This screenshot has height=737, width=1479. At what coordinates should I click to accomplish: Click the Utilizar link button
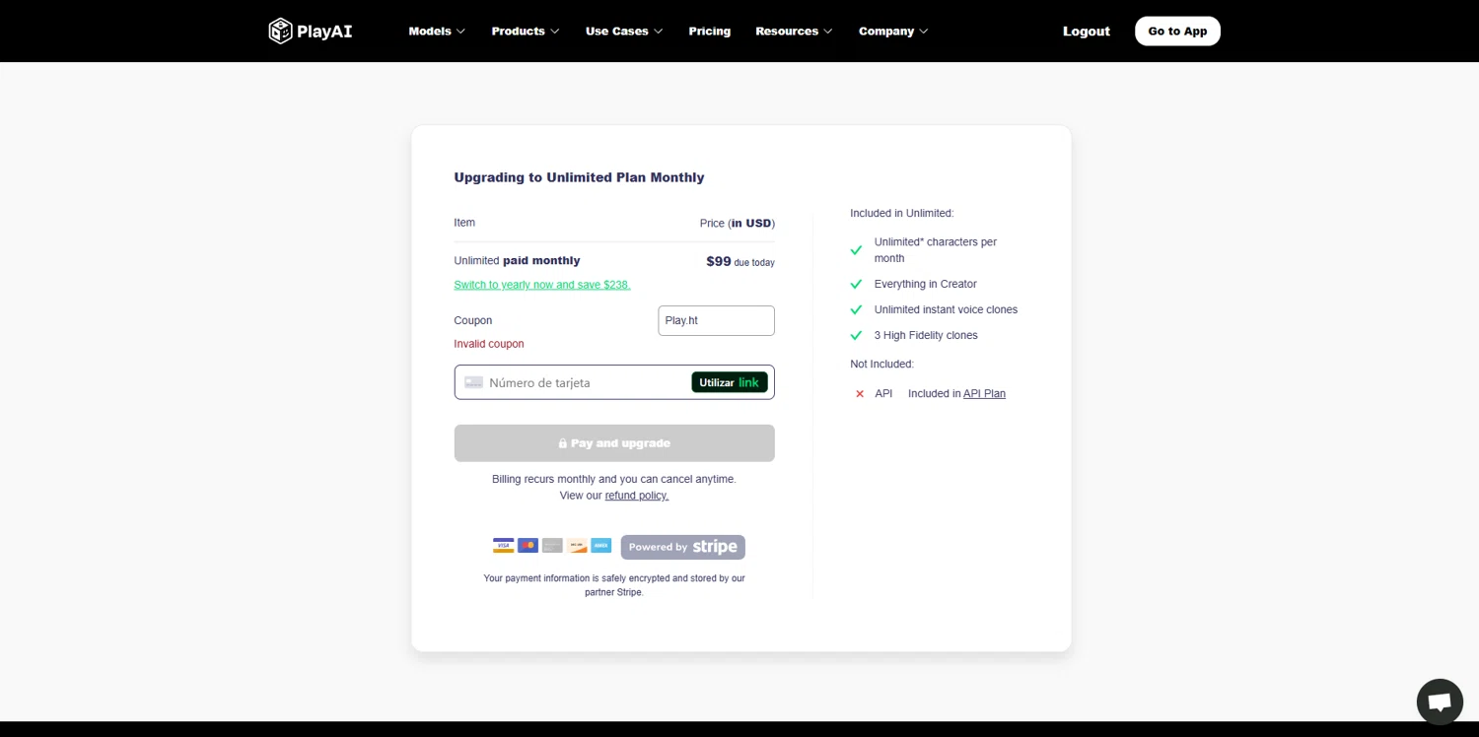pos(730,382)
